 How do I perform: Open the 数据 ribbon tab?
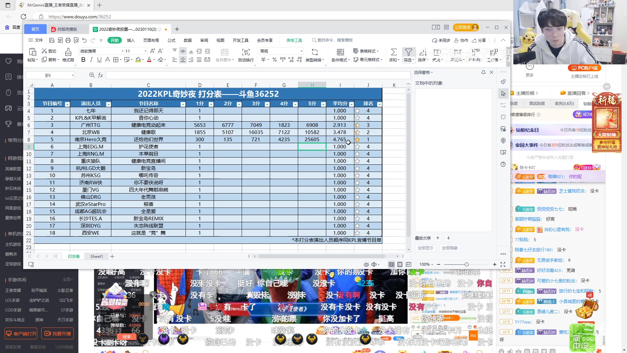[188, 40]
